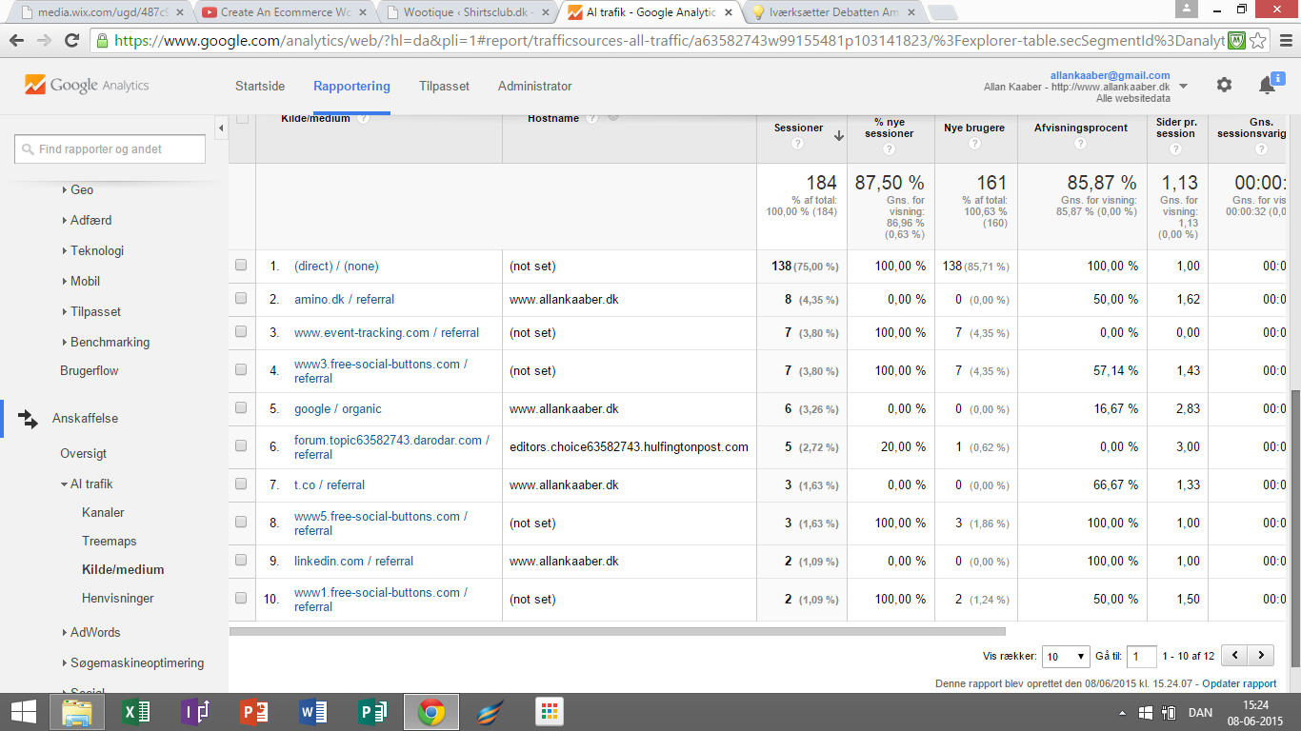Collapse the left sidebar arrow
1301x731 pixels.
pyautogui.click(x=221, y=128)
